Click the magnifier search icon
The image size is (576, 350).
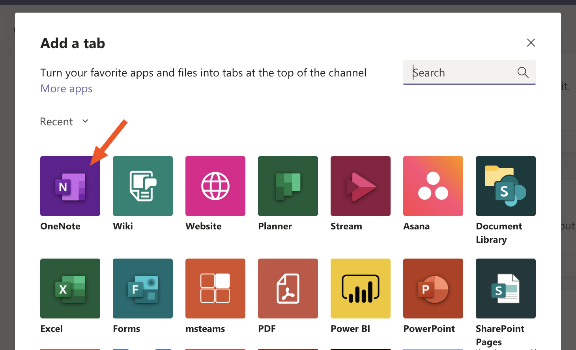tap(523, 73)
